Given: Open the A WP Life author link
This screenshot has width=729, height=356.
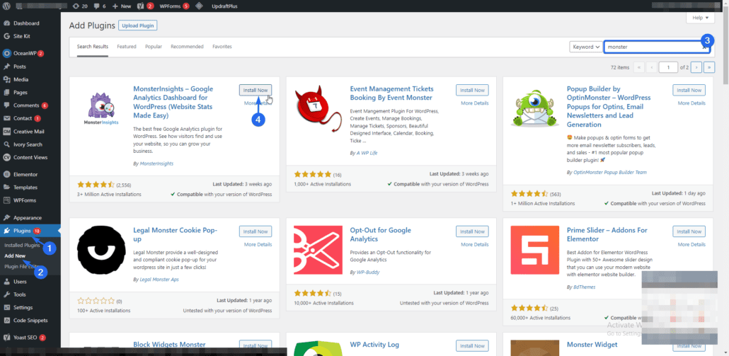Looking at the screenshot, I should click(367, 152).
